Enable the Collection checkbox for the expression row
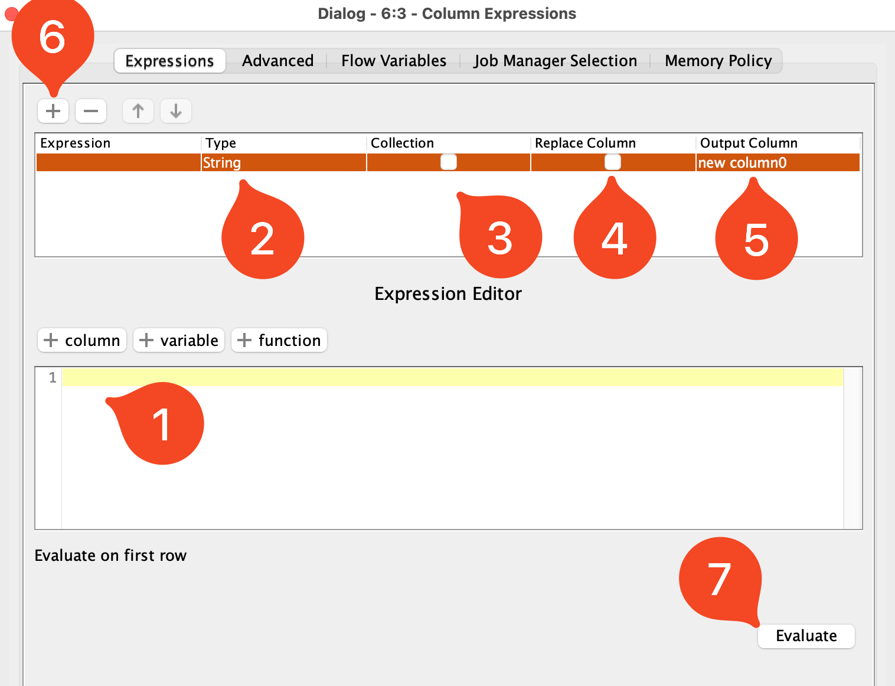 coord(448,162)
